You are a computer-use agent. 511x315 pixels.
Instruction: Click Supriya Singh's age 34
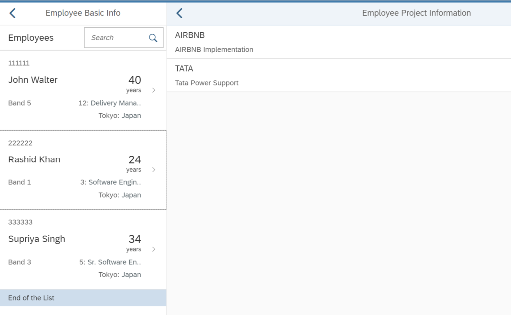click(x=135, y=239)
